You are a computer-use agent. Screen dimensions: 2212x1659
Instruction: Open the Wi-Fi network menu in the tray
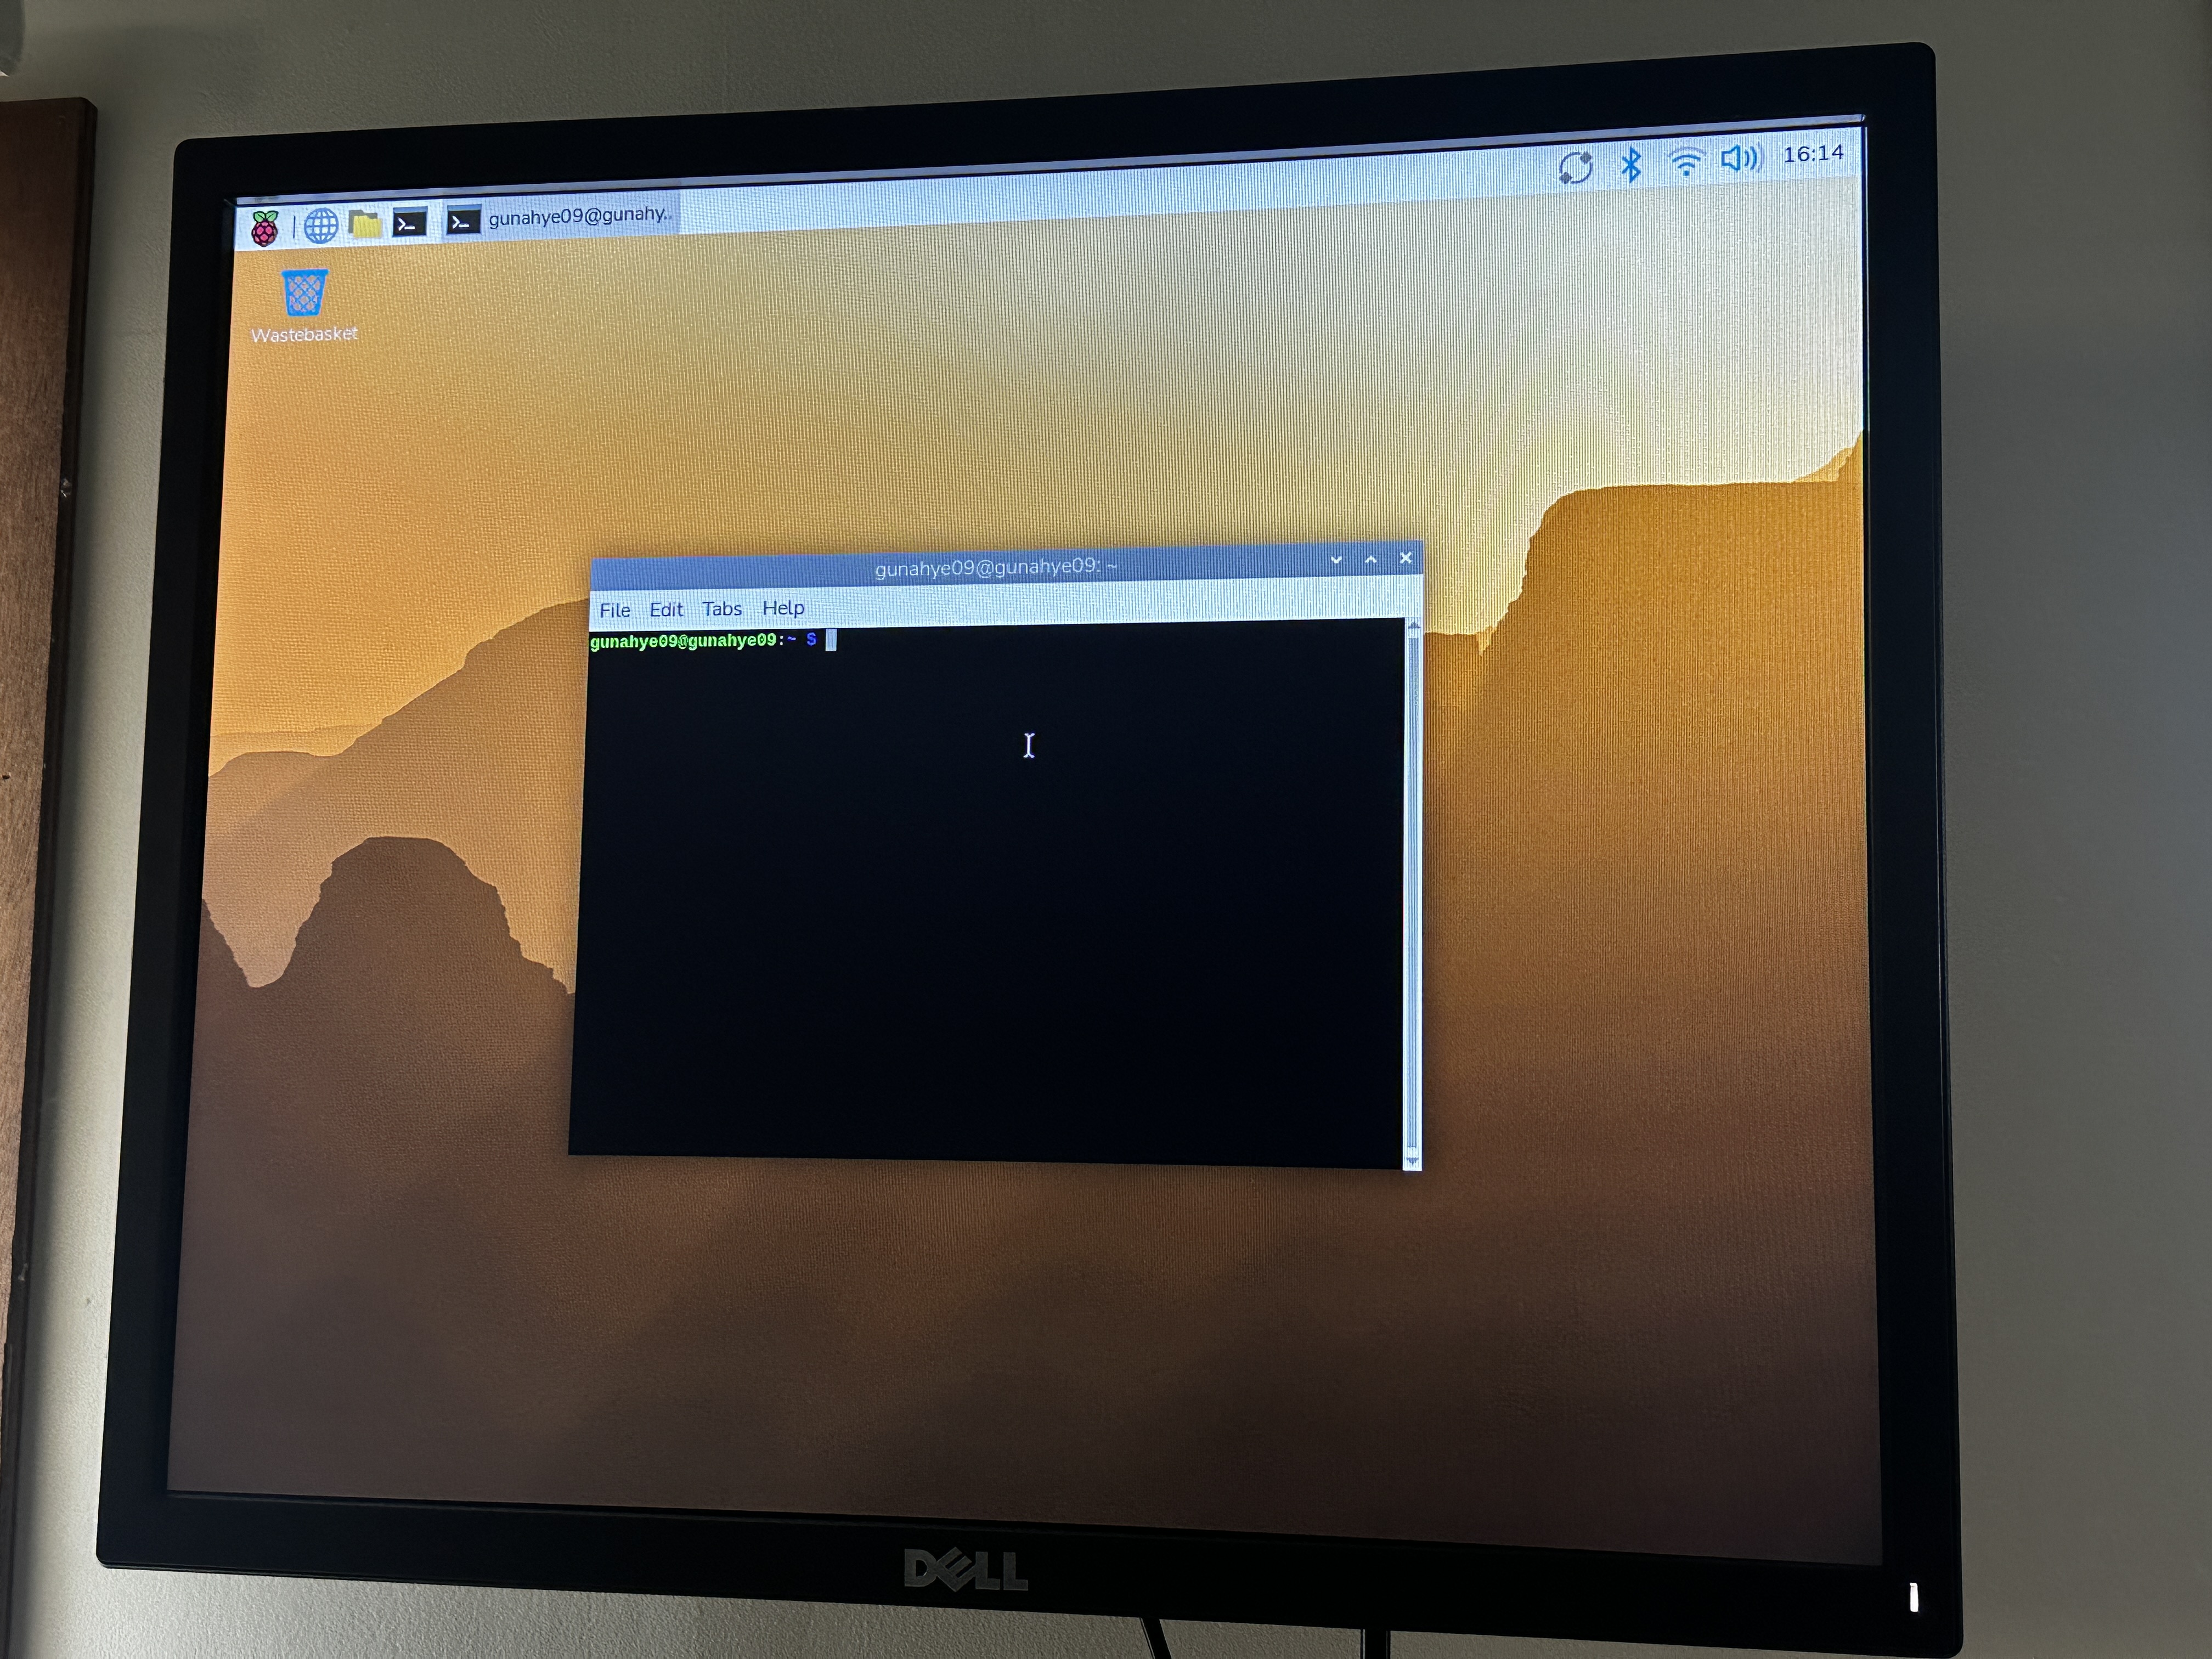pyautogui.click(x=1685, y=162)
